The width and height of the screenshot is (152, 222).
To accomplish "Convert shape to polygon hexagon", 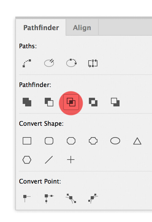I will point(27,160).
